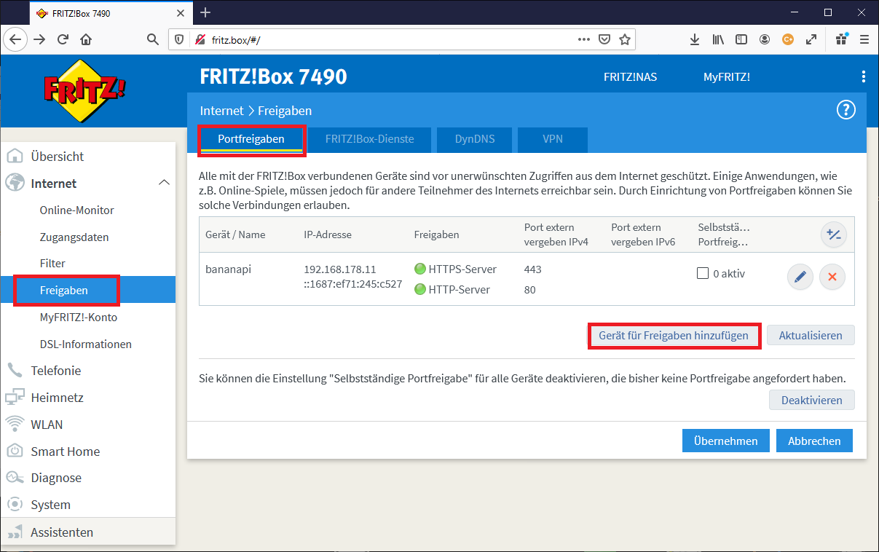This screenshot has width=879, height=552.
Task: Open FRITZ!Box three-dot options menu
Action: 864,76
